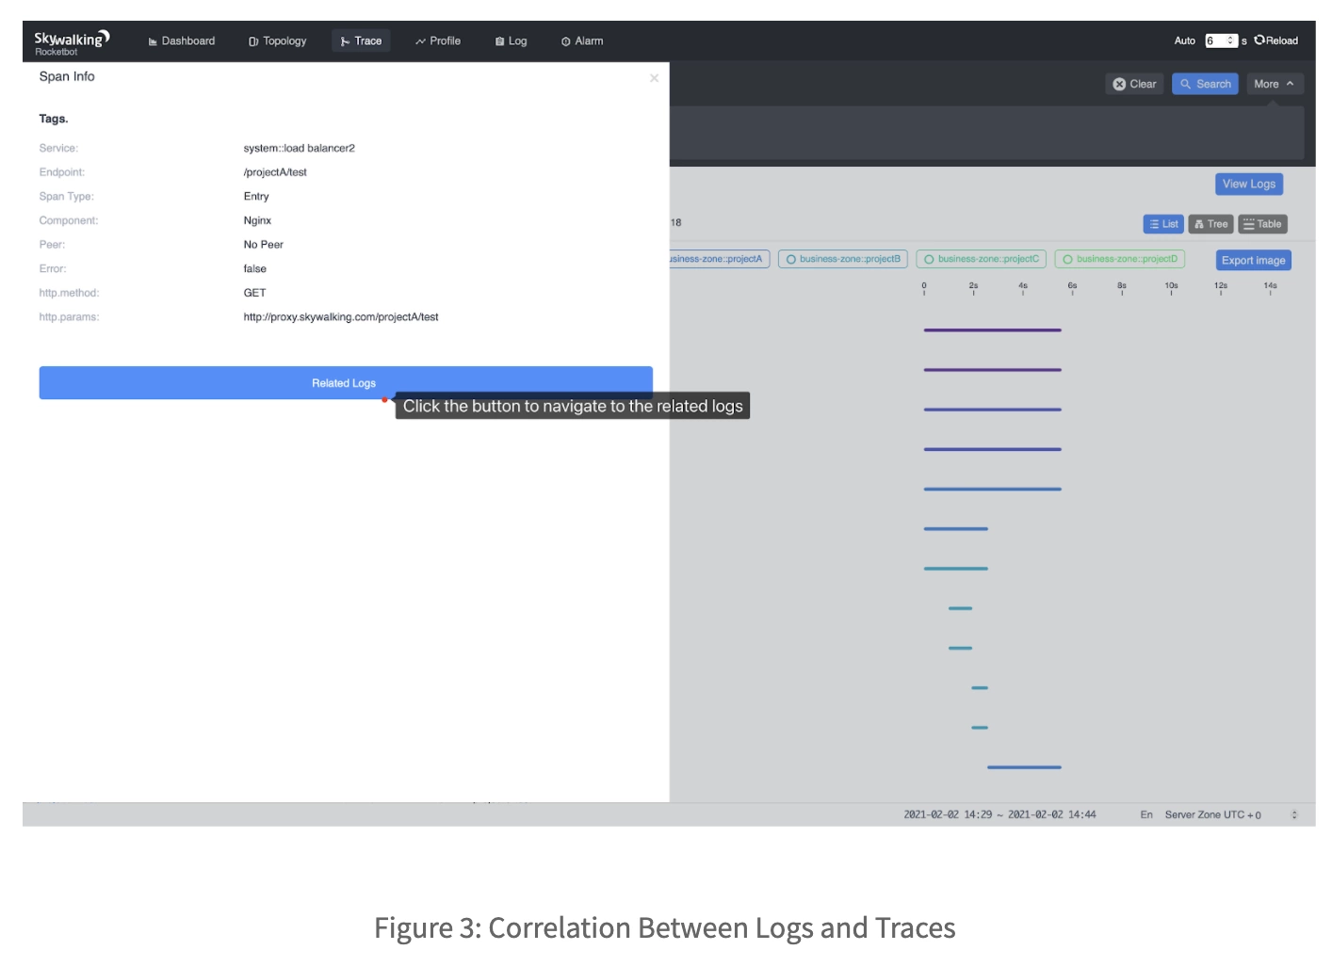The height and width of the screenshot is (966, 1332).
Task: Close the Span Info panel
Action: (654, 78)
